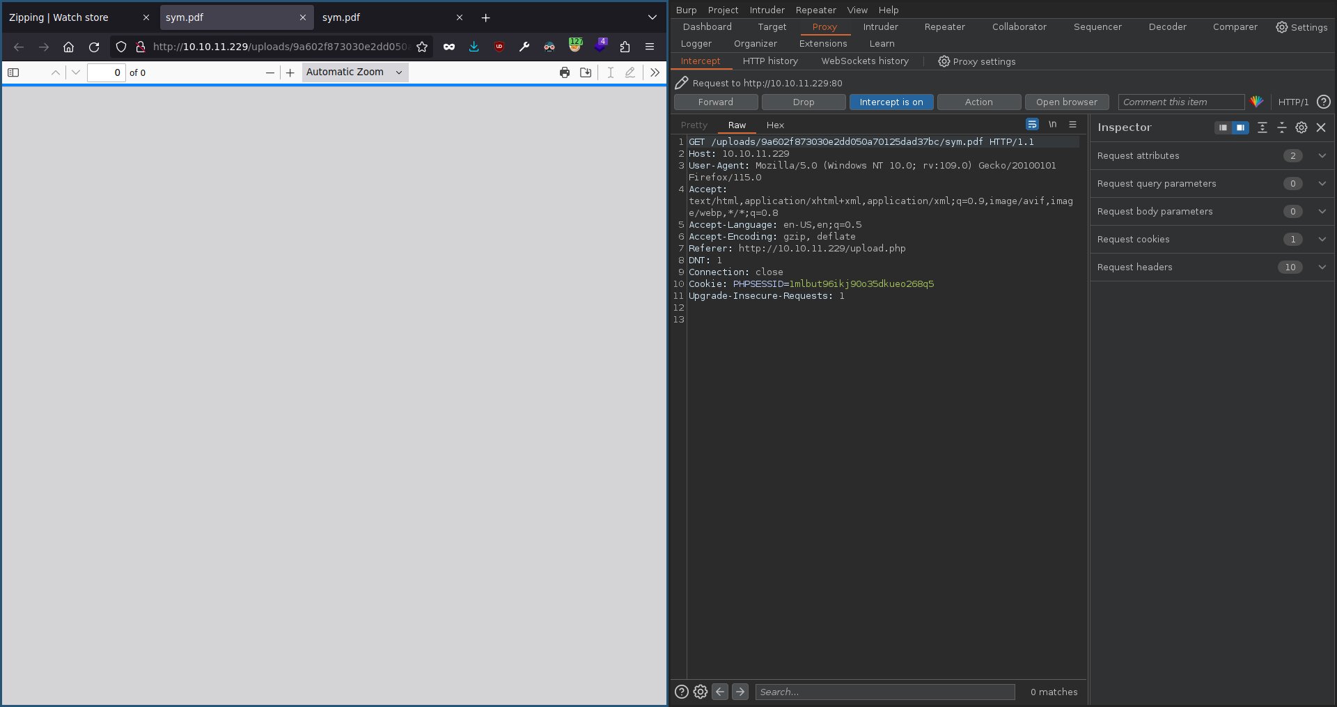Open message editor hamburger menu
Screen dimensions: 1337x707
pyautogui.click(x=1072, y=124)
